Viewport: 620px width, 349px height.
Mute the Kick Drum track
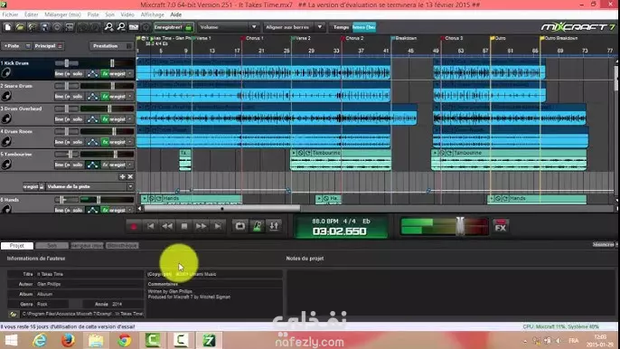tap(62, 73)
